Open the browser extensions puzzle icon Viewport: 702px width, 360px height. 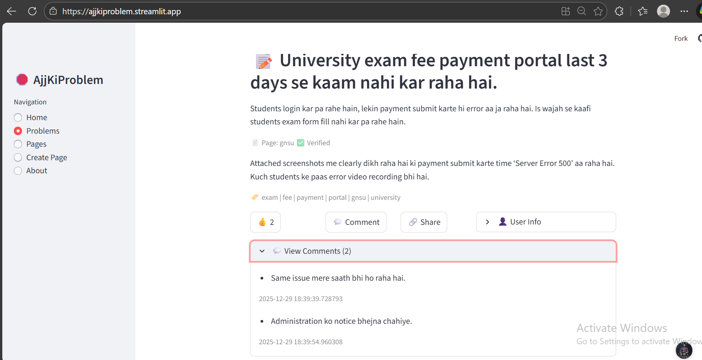coord(619,11)
